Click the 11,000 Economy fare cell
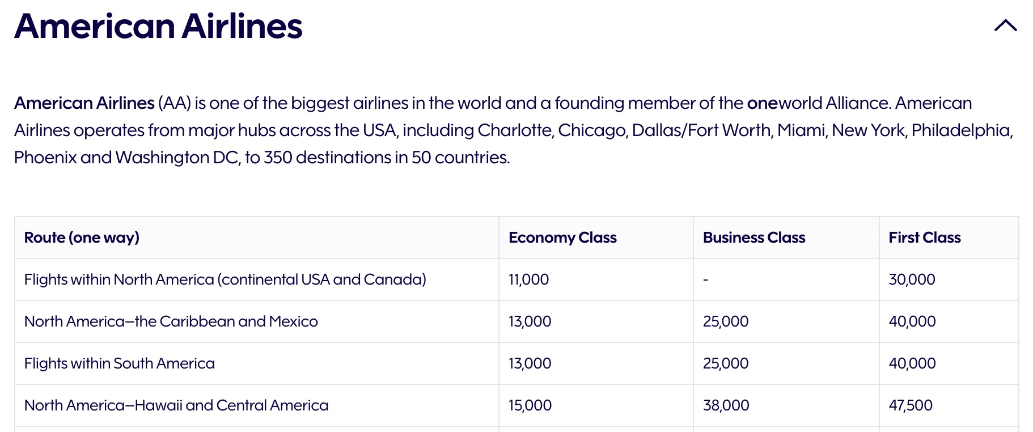Screen dimensions: 1033x432 (x=529, y=279)
